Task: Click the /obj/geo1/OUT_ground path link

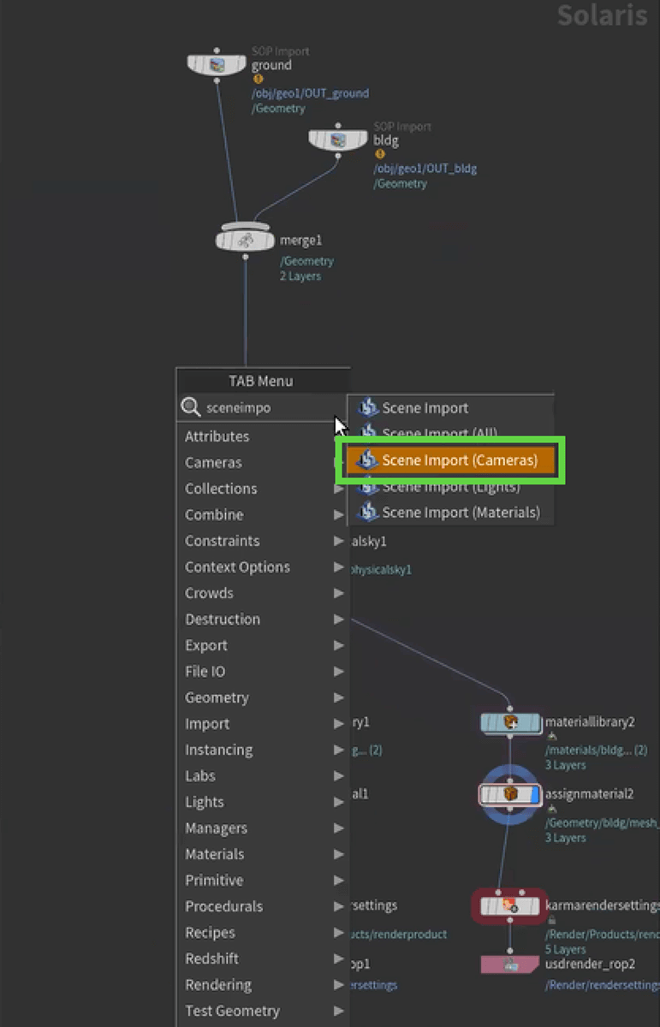Action: 310,94
